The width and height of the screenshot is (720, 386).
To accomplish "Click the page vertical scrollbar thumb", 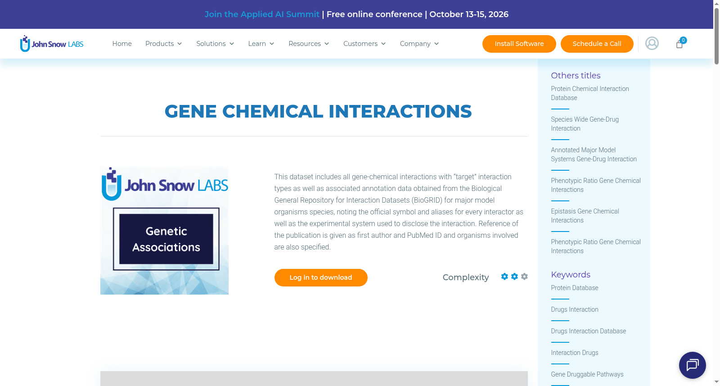I will (x=716, y=36).
